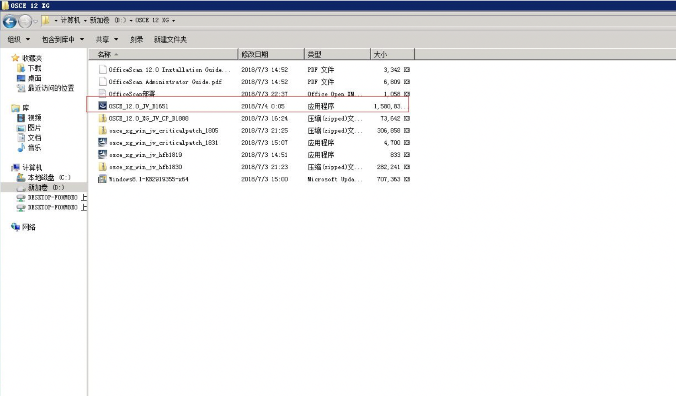676x396 pixels.
Task: Click the first DESKTOP-FOHMBEO network drive
Action: pyautogui.click(x=52, y=197)
